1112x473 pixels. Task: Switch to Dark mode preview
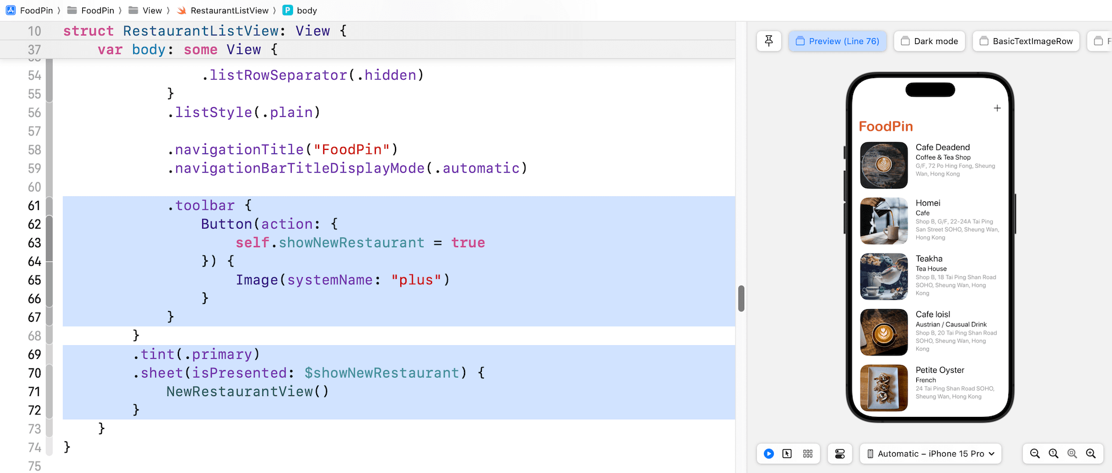[x=929, y=41]
